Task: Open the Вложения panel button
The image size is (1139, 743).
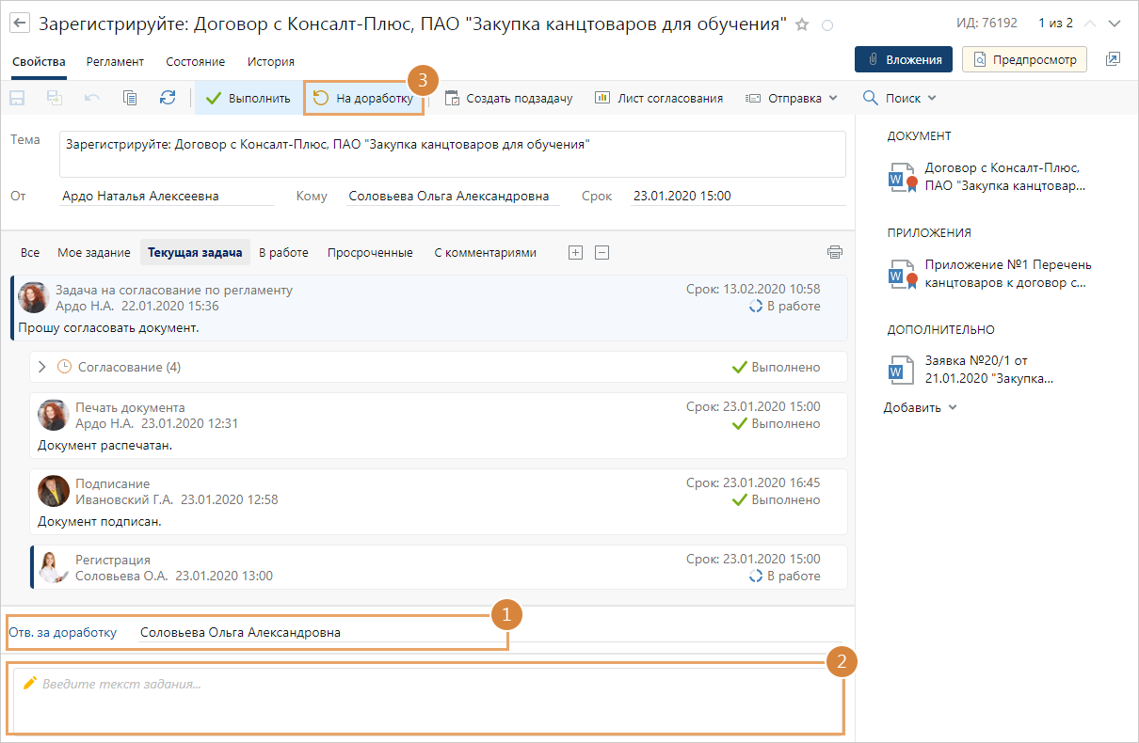Action: (x=903, y=59)
